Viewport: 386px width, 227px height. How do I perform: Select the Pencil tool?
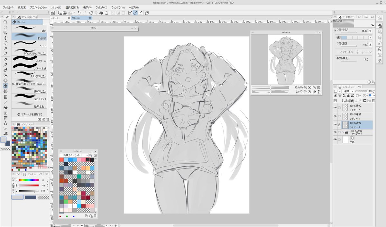tap(5, 64)
